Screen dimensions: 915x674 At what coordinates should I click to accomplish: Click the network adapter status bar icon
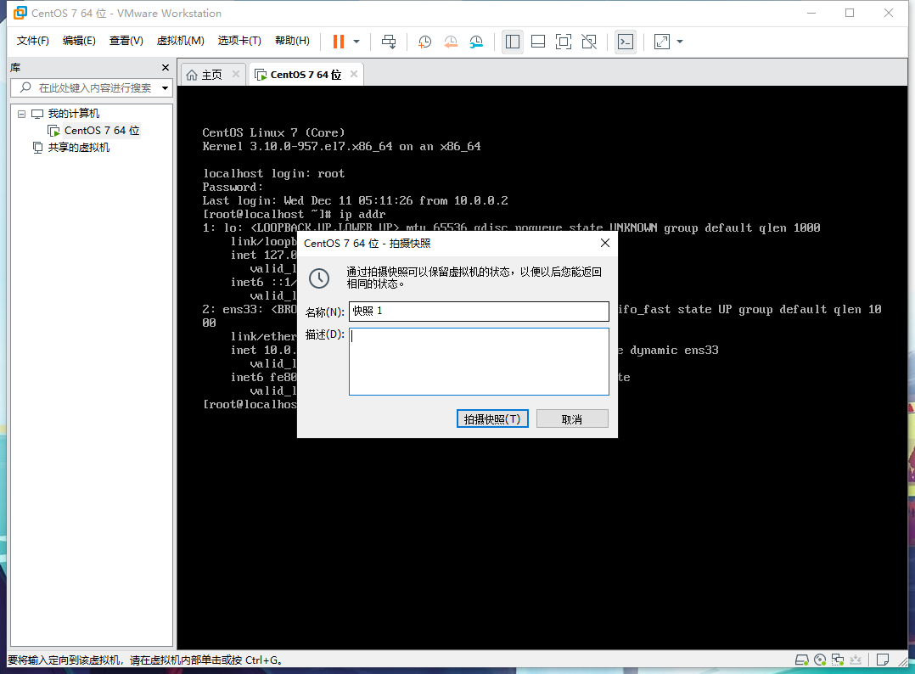click(838, 660)
